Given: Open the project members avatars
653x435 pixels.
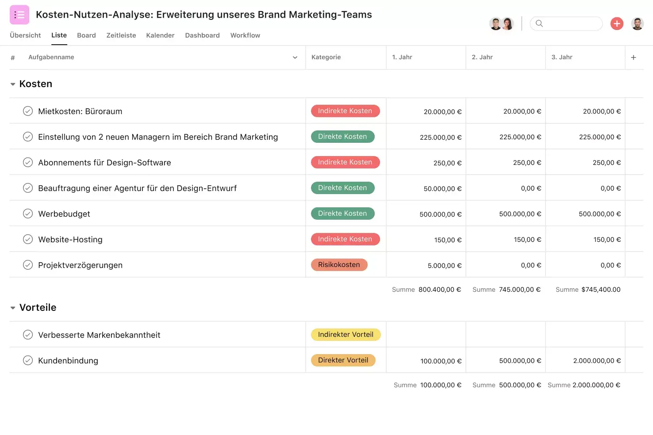Looking at the screenshot, I should 501,23.
